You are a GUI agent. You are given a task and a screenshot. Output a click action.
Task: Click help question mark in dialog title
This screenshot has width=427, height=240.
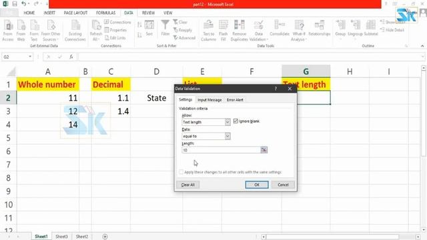coord(276,89)
